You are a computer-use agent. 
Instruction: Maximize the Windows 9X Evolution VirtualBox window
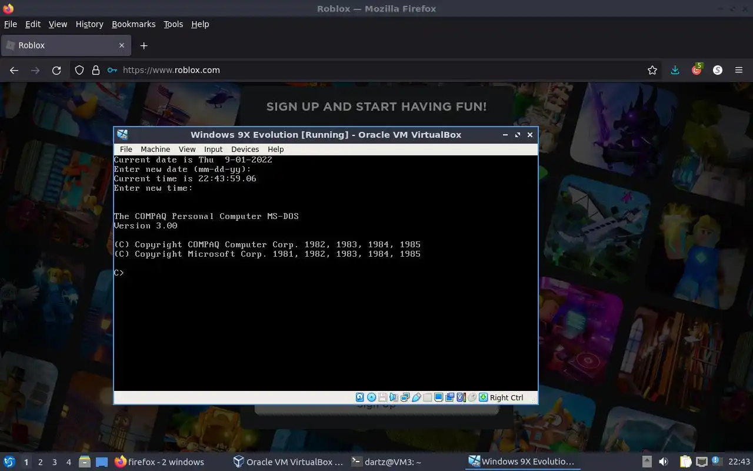(x=518, y=135)
